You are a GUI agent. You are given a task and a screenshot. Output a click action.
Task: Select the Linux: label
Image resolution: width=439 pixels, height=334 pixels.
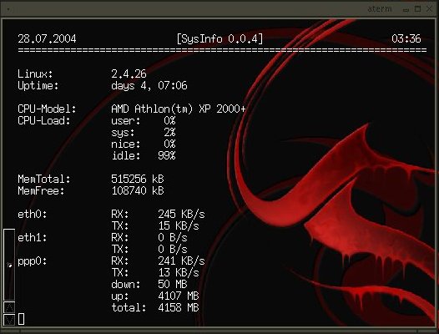[x=35, y=74]
